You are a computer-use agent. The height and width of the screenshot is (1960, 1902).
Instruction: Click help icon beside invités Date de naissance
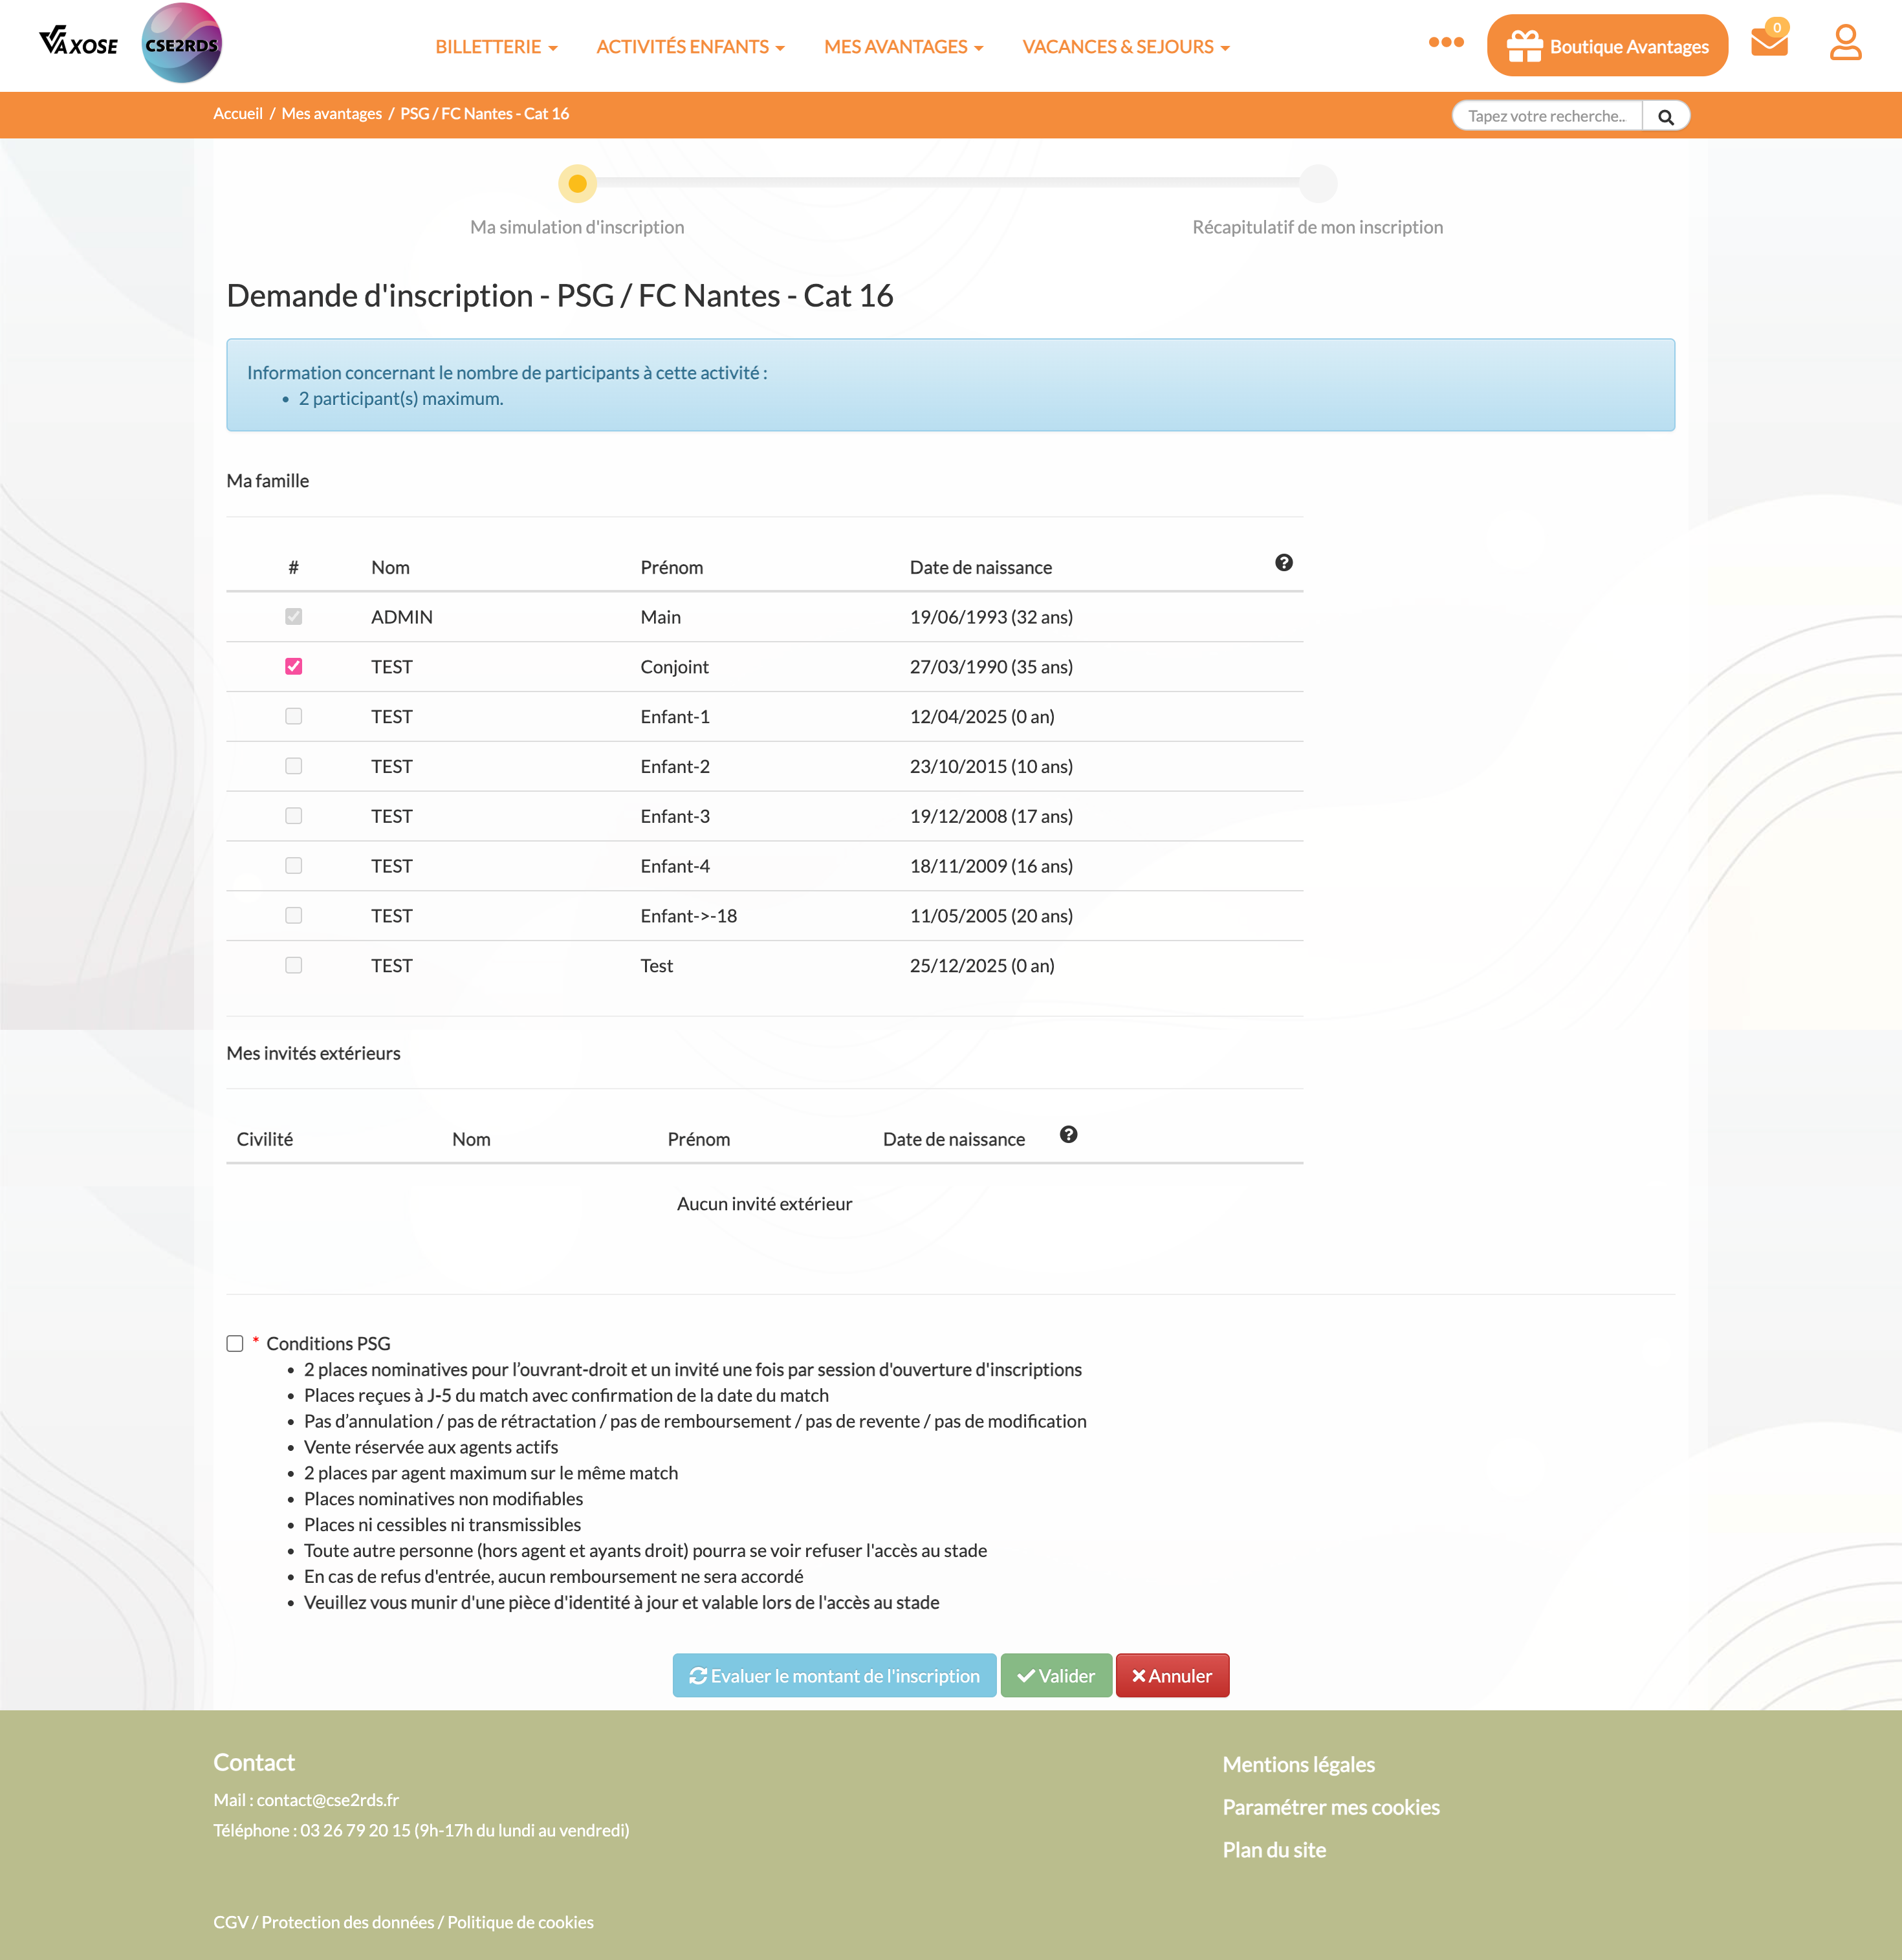point(1068,1135)
